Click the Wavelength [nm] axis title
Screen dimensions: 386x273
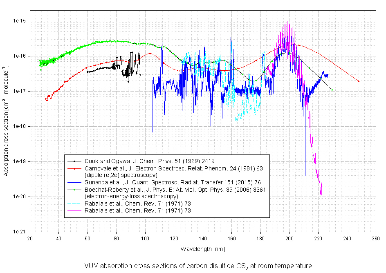[x=203, y=248]
